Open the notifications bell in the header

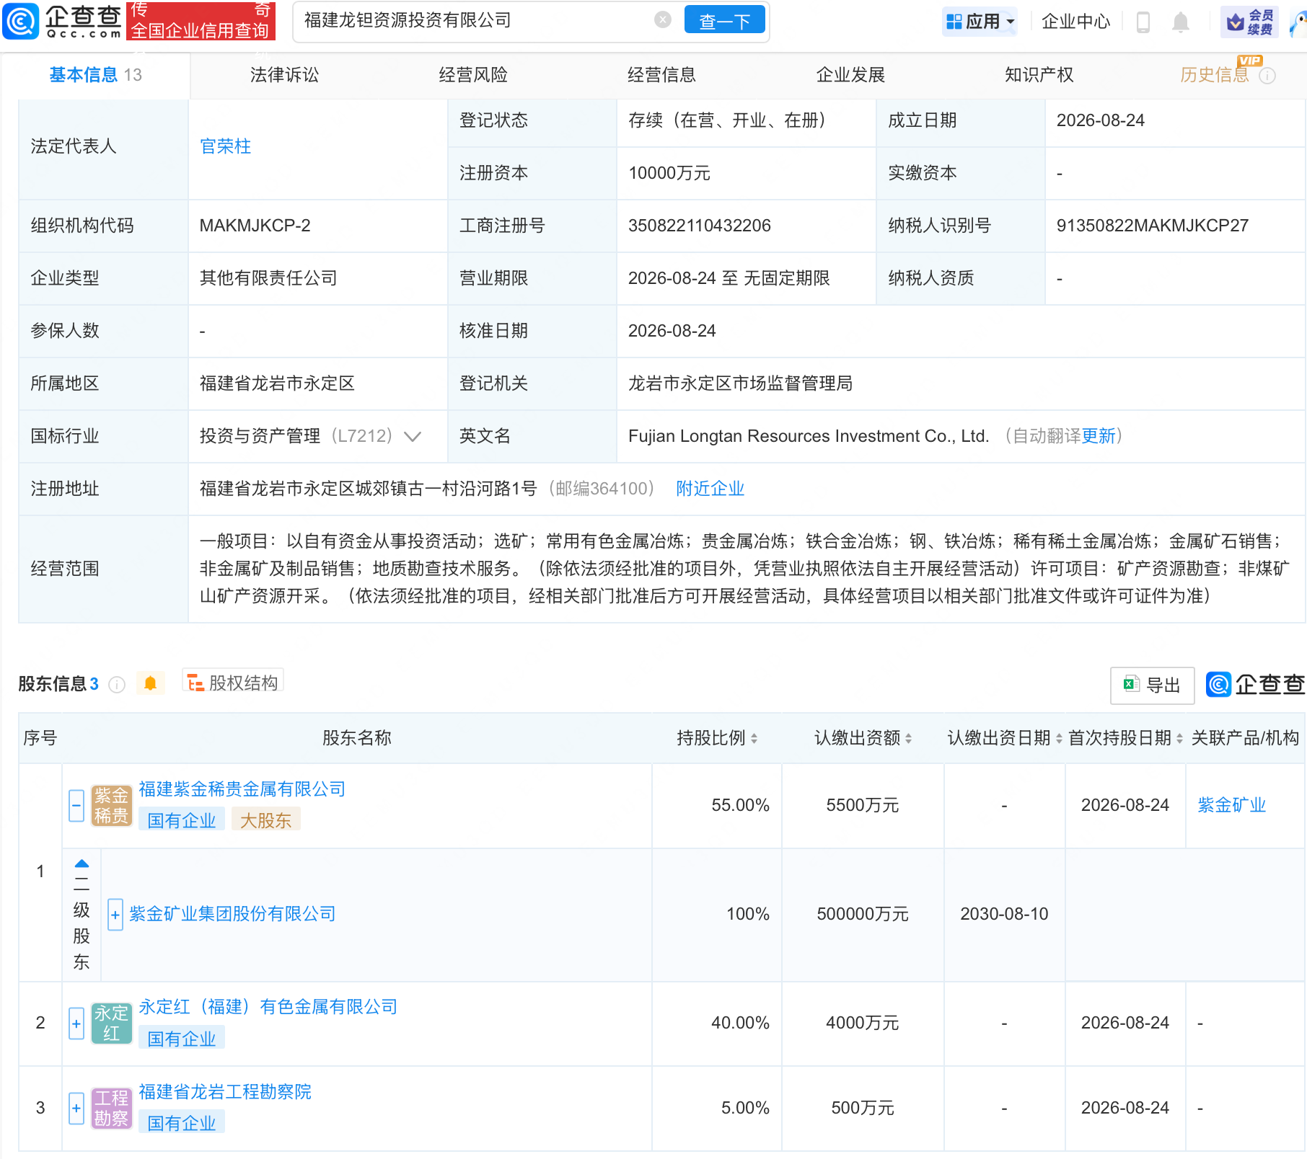point(1181,22)
